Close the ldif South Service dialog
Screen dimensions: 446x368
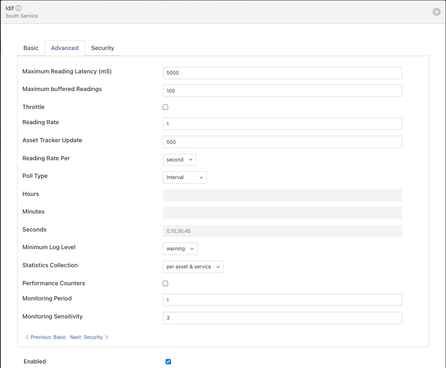point(436,12)
